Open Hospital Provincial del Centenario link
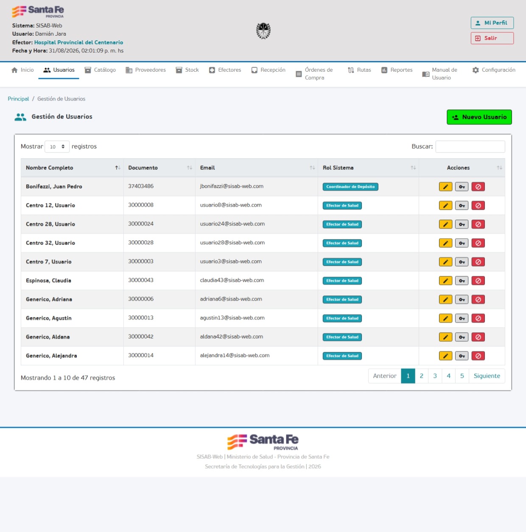Screen dimensions: 526x532 click(78, 42)
